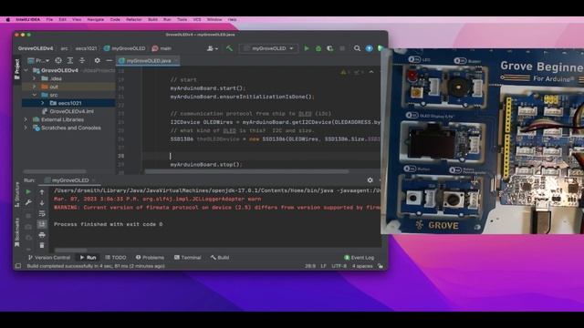Image resolution: width=584 pixels, height=328 pixels.
Task: Print Run console output icon
Action: [x=42, y=235]
